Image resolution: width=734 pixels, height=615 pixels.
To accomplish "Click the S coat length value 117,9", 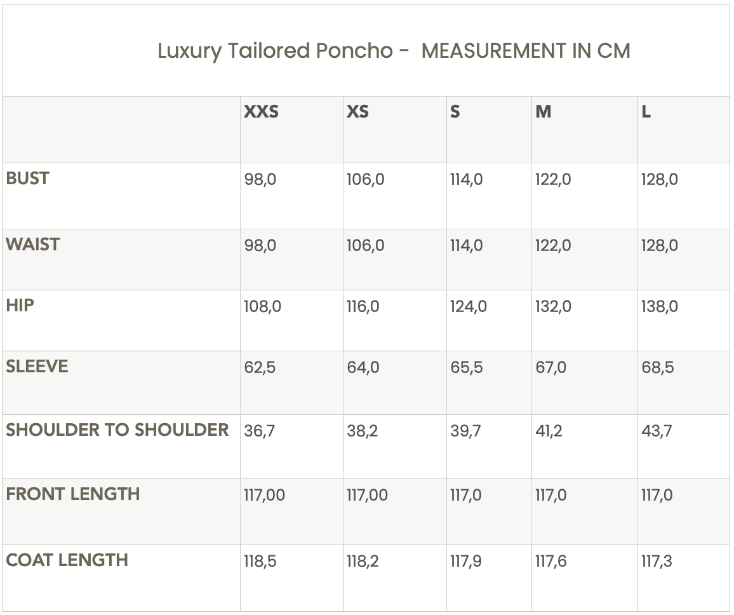I will 465,562.
